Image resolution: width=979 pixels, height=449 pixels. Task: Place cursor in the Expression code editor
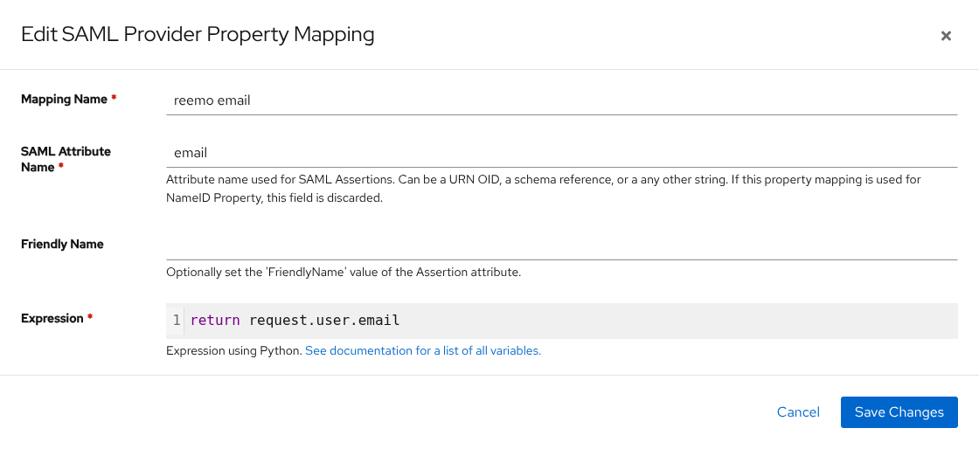[562, 321]
